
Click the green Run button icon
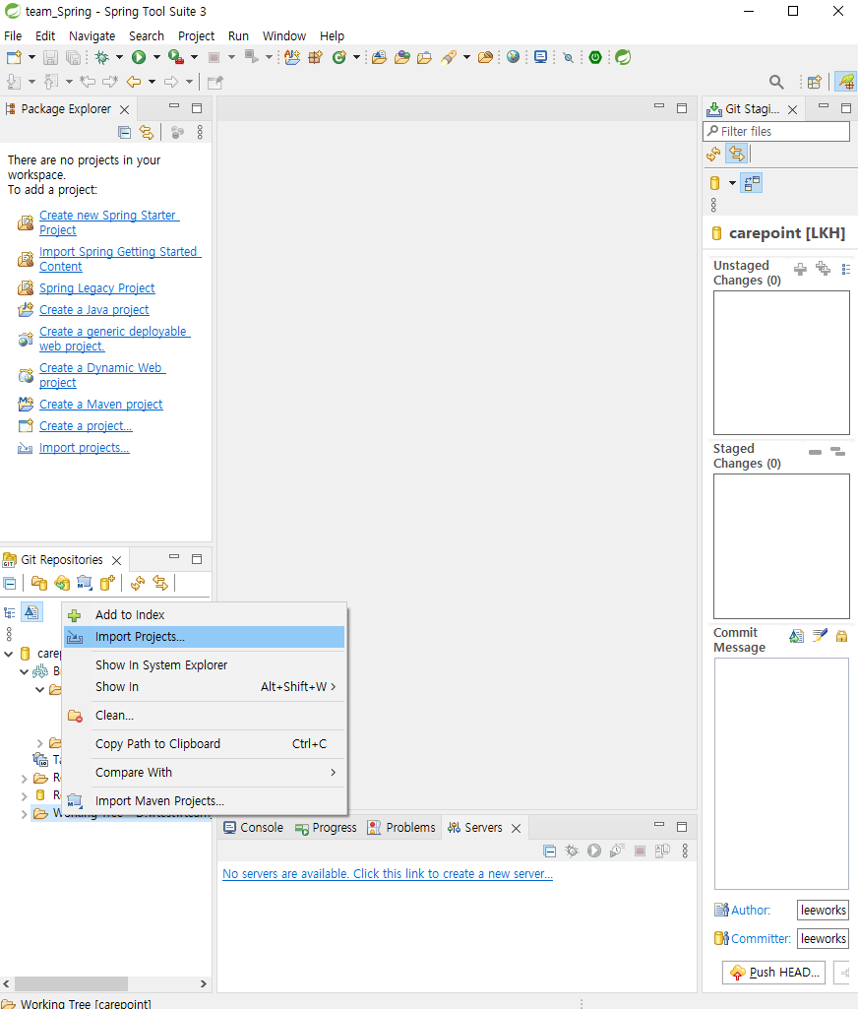(139, 57)
